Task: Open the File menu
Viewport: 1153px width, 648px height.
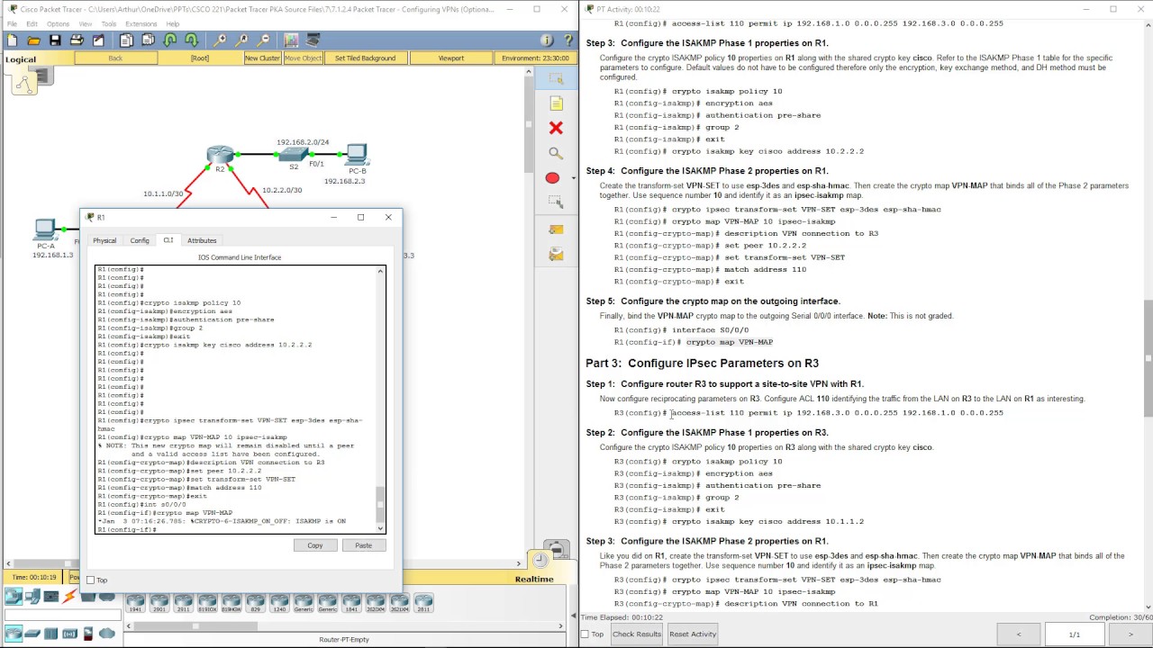Action: [13, 23]
